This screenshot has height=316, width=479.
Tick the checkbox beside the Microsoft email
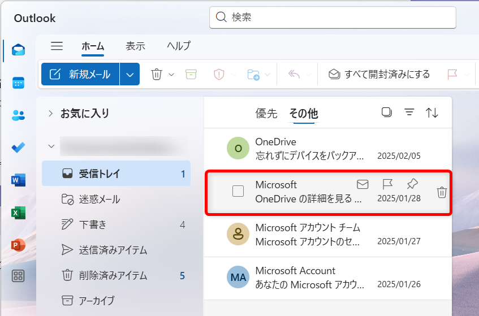pos(238,191)
